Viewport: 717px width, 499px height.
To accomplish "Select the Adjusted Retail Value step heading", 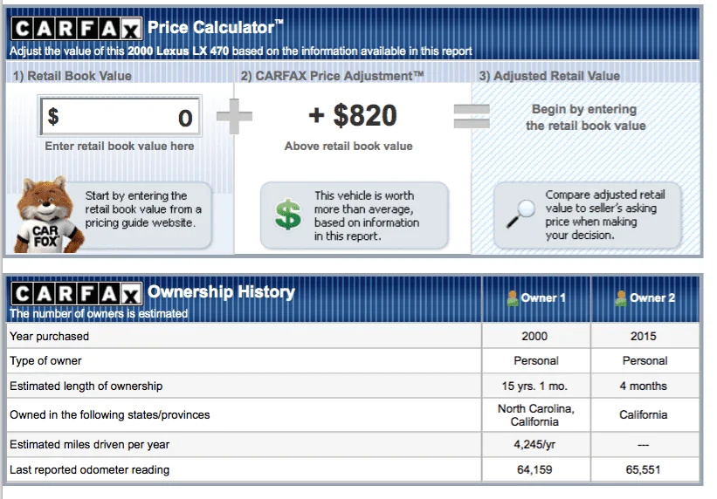I will tap(549, 76).
